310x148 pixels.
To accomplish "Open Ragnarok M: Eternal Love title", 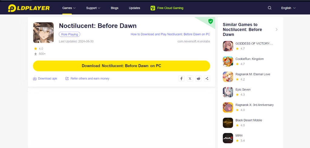I will click(253, 74).
